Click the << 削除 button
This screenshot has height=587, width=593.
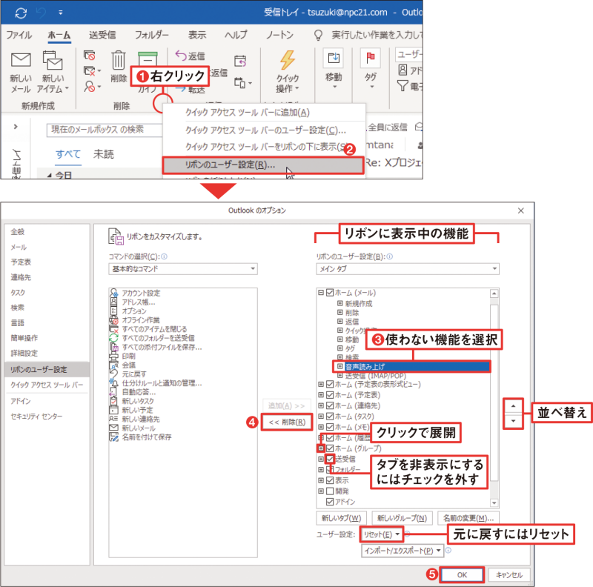coord(286,422)
